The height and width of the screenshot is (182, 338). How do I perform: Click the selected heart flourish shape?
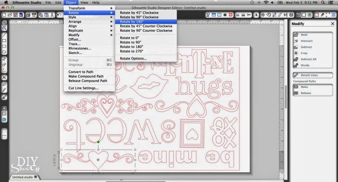pyautogui.click(x=98, y=160)
